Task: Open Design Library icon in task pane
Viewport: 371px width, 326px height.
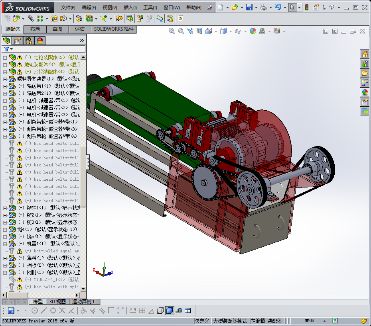Action: pyautogui.click(x=365, y=64)
